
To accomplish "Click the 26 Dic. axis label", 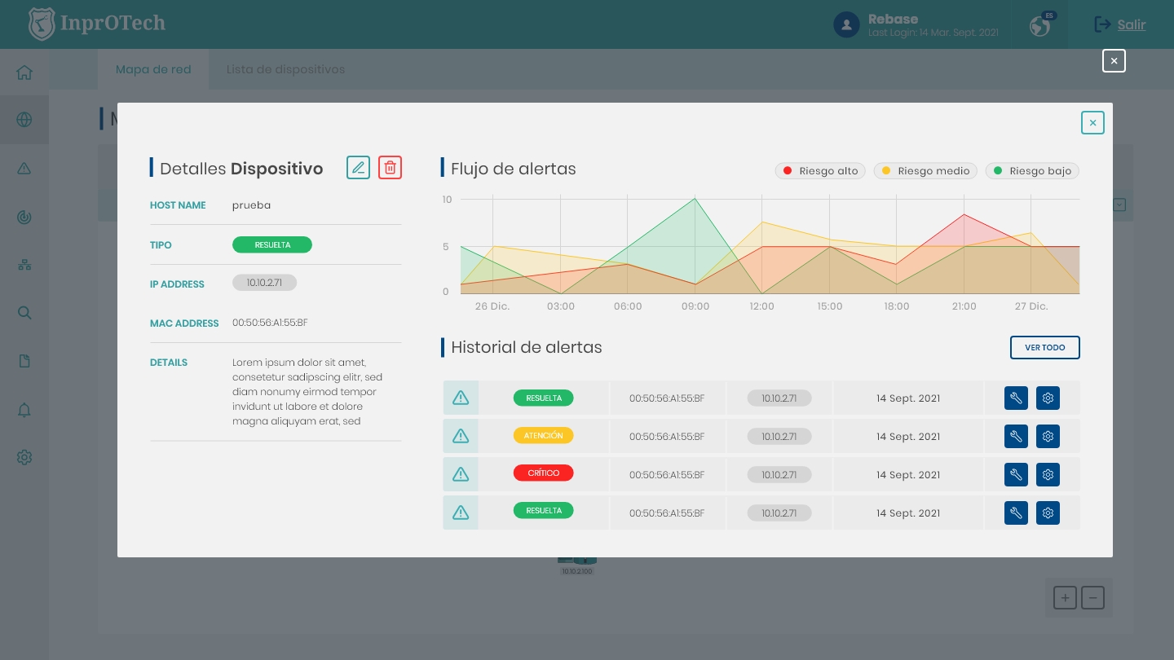I will [492, 306].
